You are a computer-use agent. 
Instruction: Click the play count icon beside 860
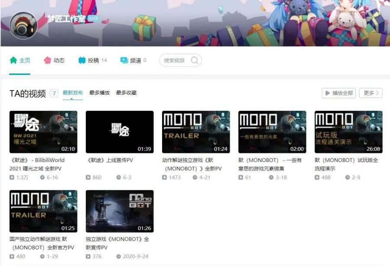[x=88, y=178]
